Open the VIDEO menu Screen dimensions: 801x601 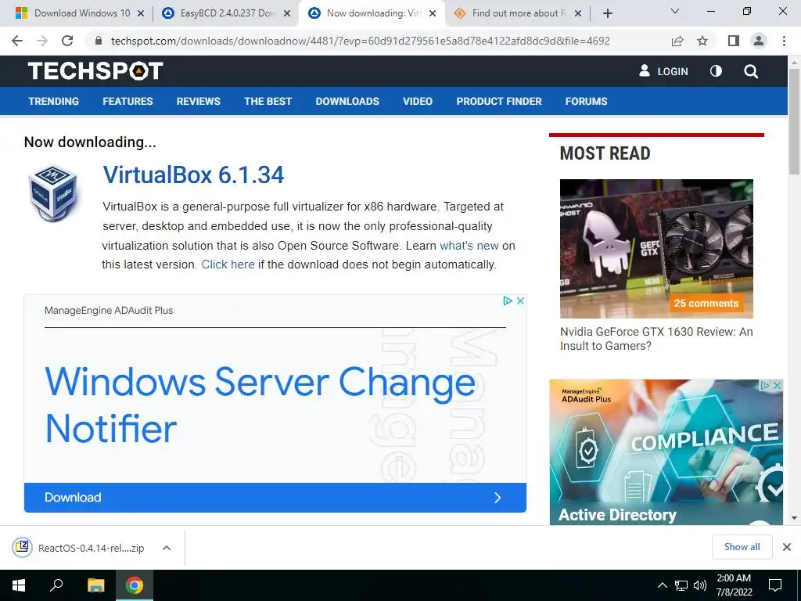418,101
